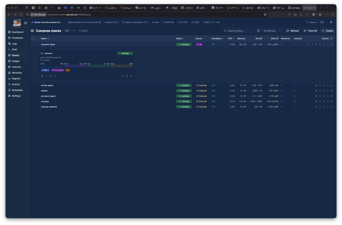
Task: Create a stack From Git
Action: pyautogui.click(x=310, y=31)
